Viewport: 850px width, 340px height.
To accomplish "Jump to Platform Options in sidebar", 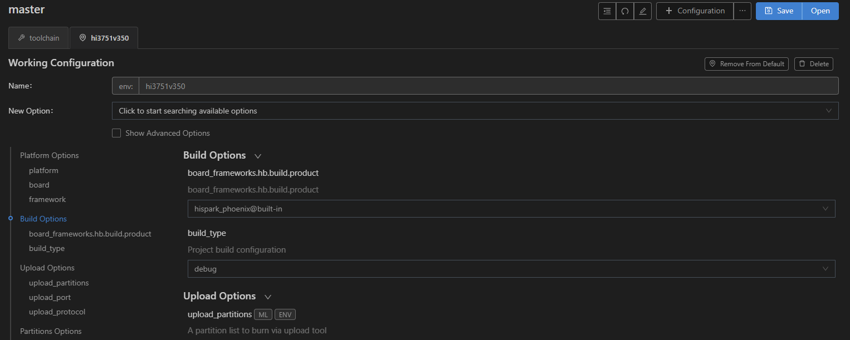I will pos(49,155).
